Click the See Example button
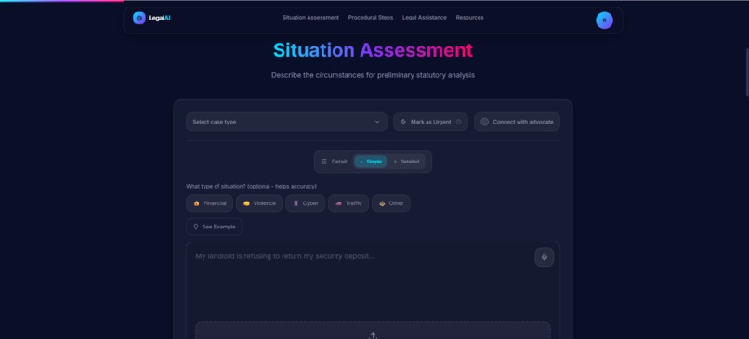The image size is (749, 339). tap(214, 227)
